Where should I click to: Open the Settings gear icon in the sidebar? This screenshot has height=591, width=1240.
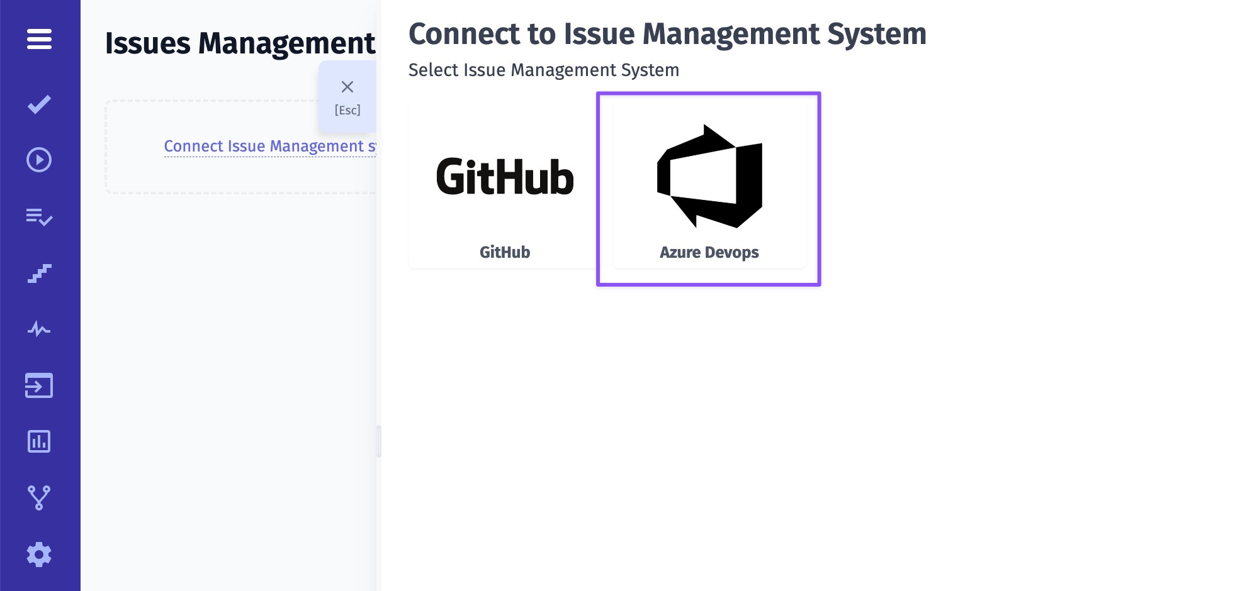tap(39, 555)
